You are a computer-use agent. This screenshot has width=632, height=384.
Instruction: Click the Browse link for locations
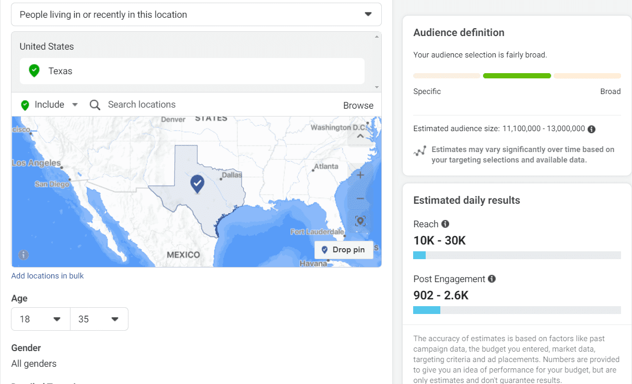[x=358, y=105]
